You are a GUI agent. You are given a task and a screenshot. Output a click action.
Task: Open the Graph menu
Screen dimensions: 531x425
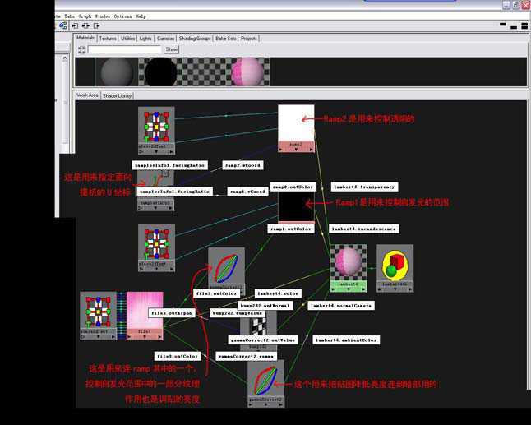[x=85, y=16]
